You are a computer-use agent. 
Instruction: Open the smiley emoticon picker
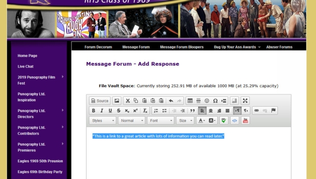(x=207, y=101)
